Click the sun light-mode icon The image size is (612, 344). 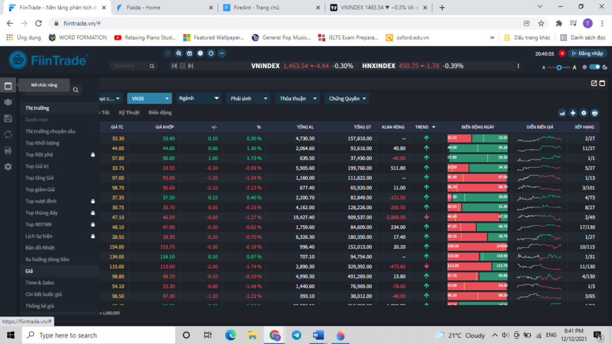(x=585, y=67)
